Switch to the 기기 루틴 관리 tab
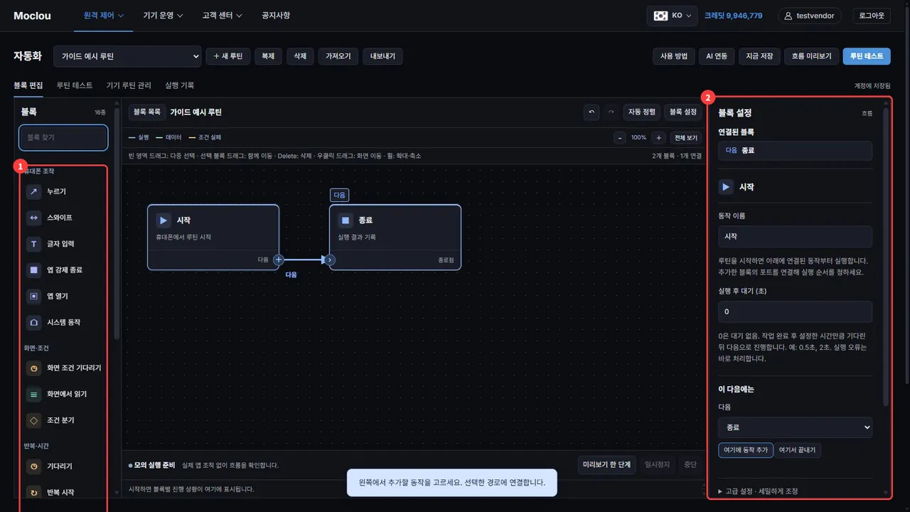910x512 pixels. tap(129, 85)
